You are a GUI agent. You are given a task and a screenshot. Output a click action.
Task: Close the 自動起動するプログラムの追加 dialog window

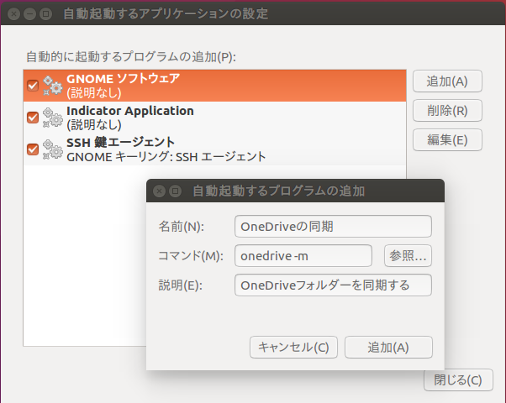pyautogui.click(x=159, y=191)
